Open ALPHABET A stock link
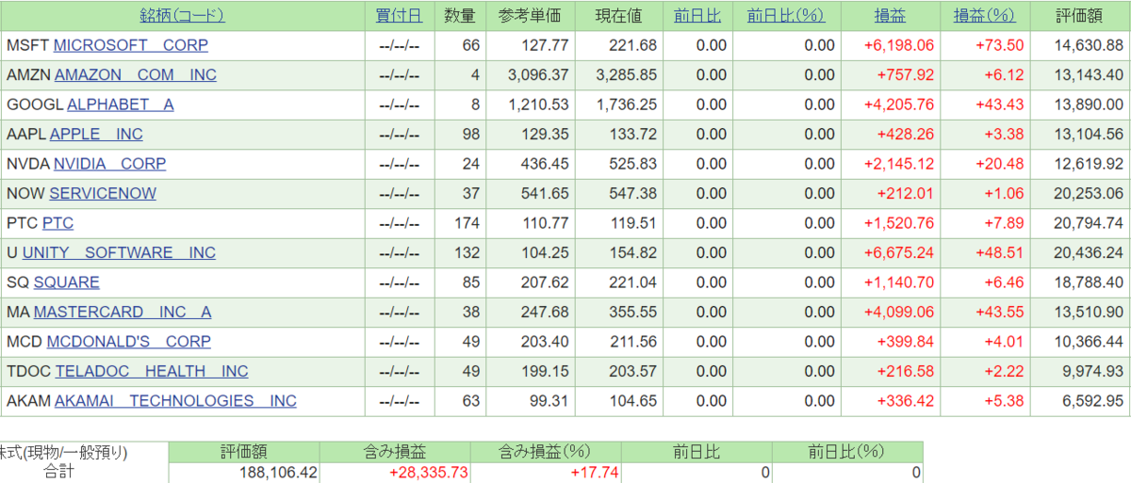Viewport: 1131px width, 483px height. pyautogui.click(x=121, y=105)
